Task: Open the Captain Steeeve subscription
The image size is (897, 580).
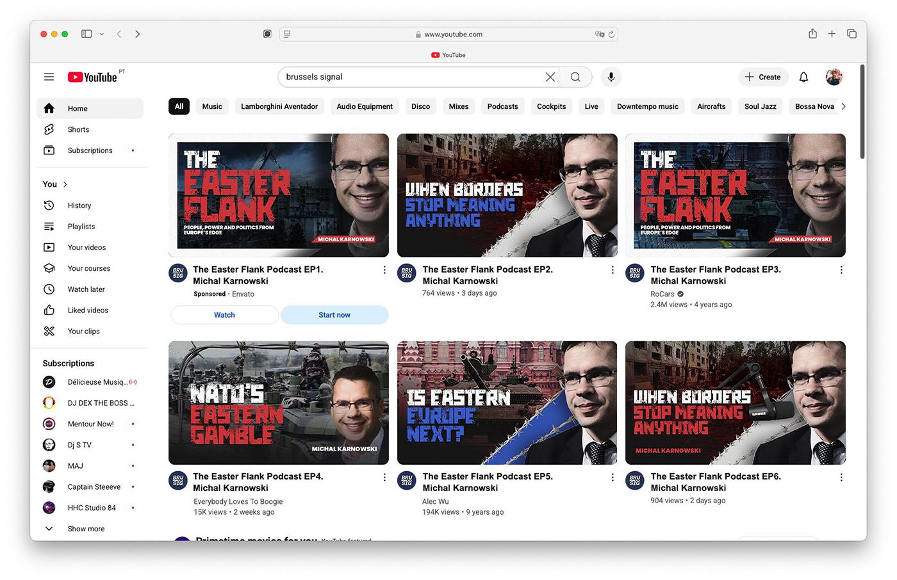Action: coord(90,487)
